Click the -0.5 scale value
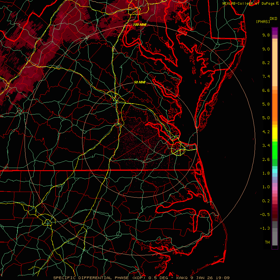Viewport: 280px width, 280px height. pyautogui.click(x=265, y=215)
